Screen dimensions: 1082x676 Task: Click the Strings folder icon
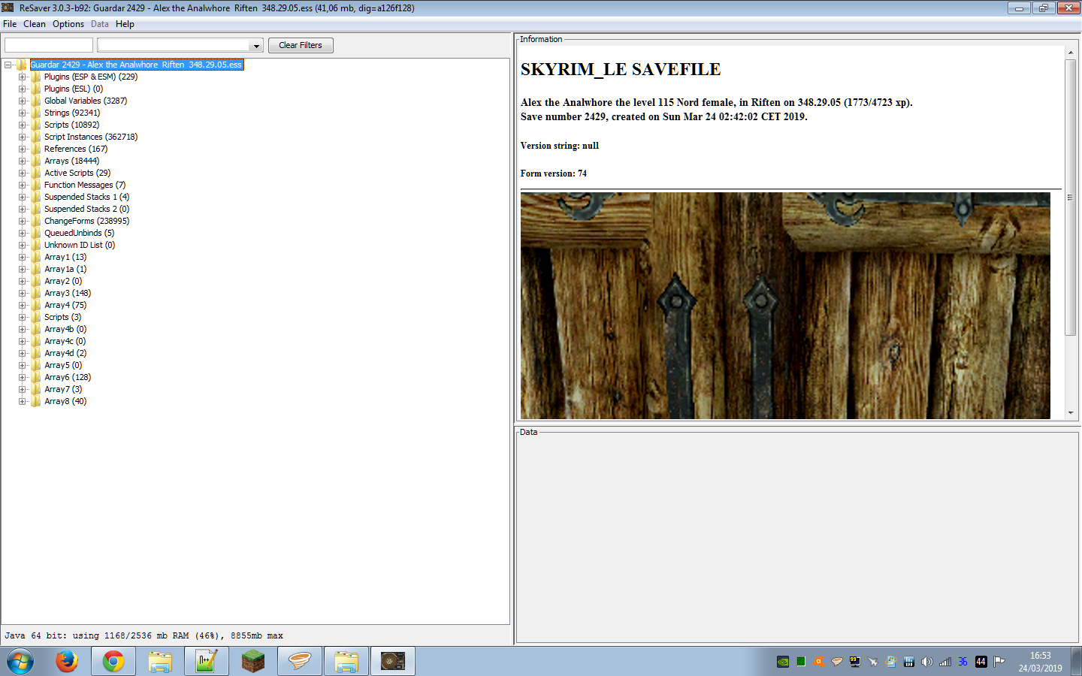[36, 113]
